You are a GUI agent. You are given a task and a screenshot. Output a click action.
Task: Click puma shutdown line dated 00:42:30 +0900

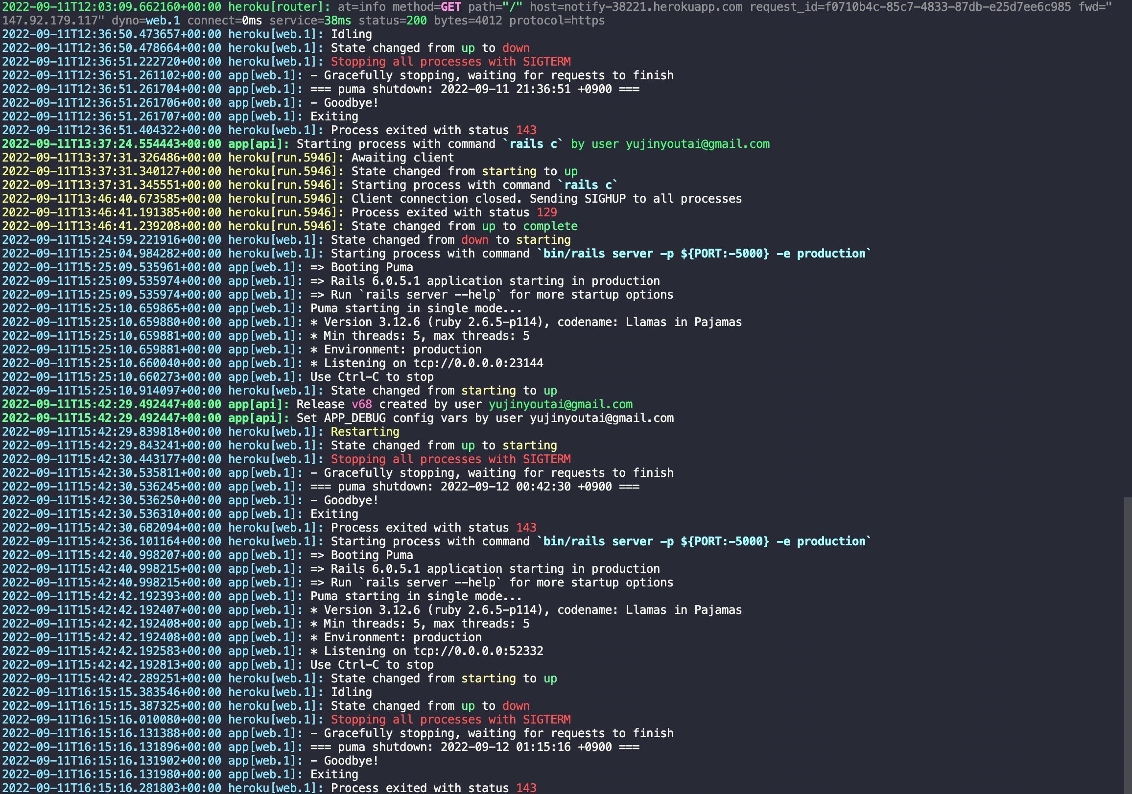click(321, 487)
